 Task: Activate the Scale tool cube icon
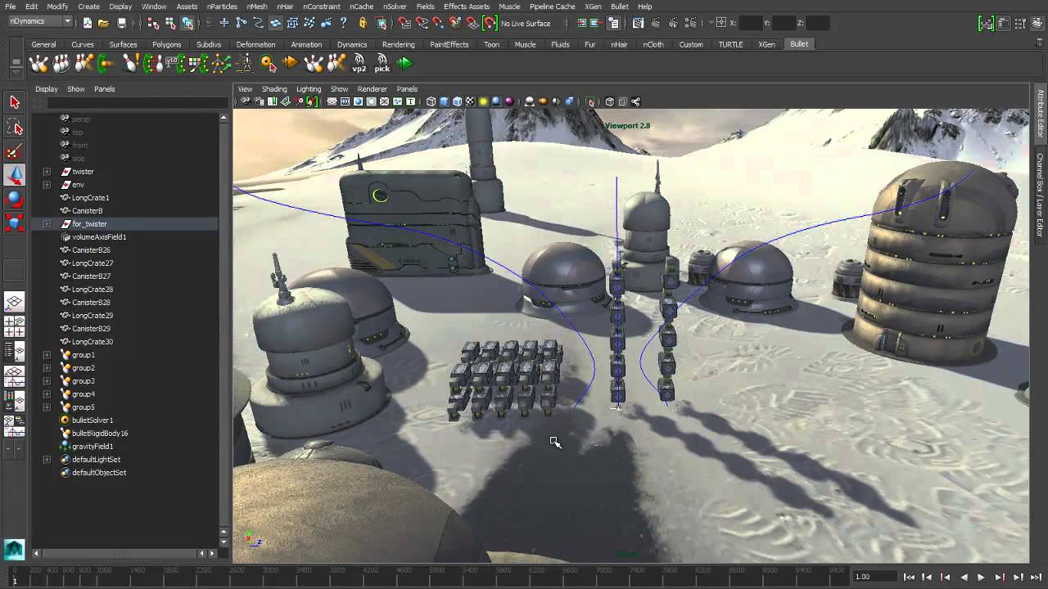point(14,223)
